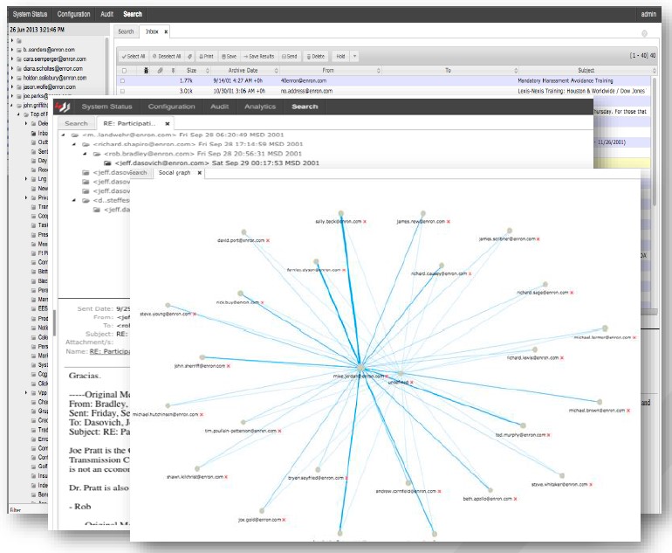672x553 pixels.
Task: Click the Print button
Action: tap(206, 56)
